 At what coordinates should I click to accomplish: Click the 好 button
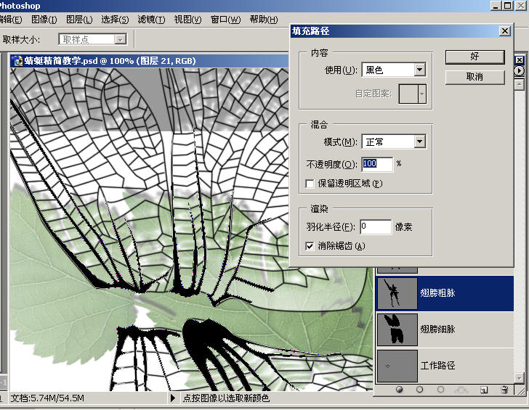(475, 57)
